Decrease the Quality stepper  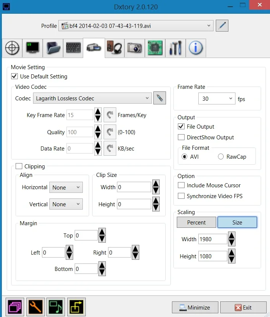(x=98, y=135)
